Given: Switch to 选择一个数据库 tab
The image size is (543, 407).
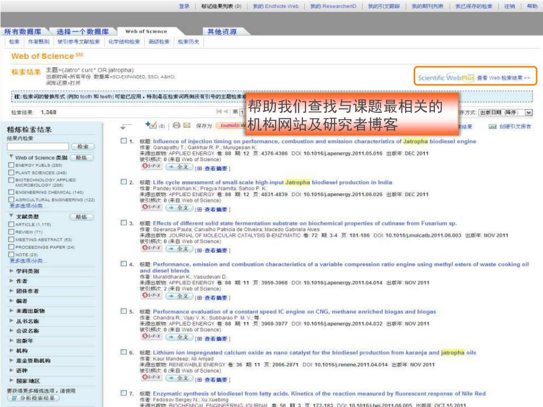Looking at the screenshot, I should tap(82, 31).
